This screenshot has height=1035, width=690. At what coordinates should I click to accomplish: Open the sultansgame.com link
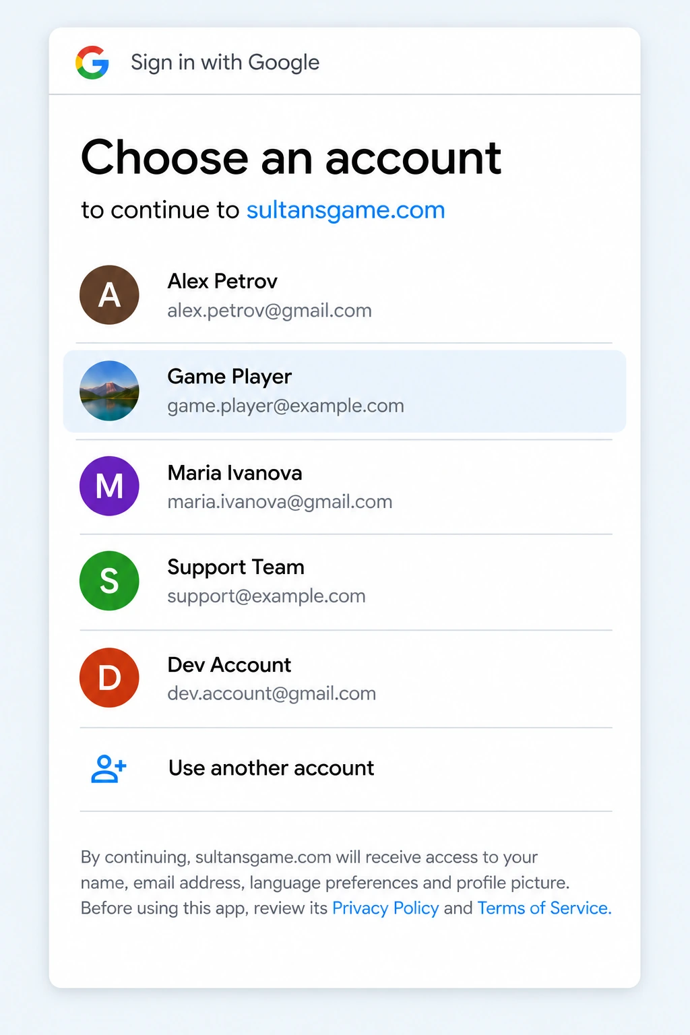(x=346, y=210)
